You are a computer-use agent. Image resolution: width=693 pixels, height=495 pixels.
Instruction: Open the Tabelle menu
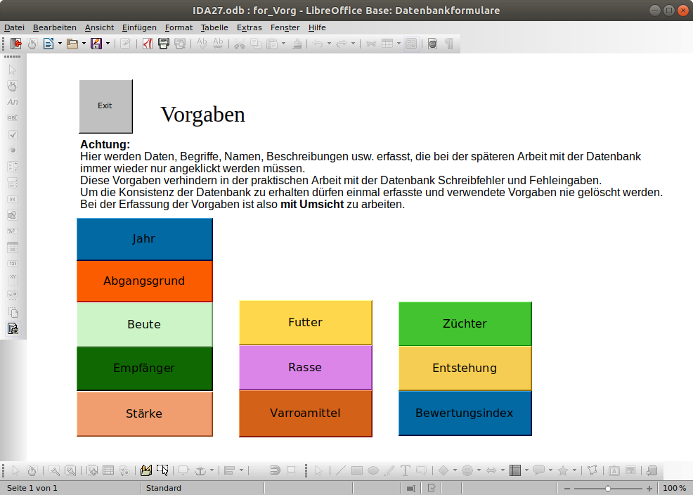(x=214, y=27)
